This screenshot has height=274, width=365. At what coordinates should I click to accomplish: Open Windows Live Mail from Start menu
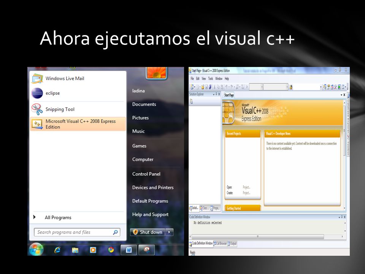(78, 78)
